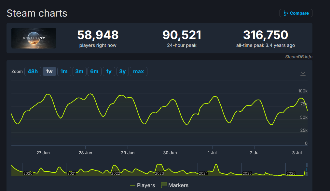Image resolution: width=330 pixels, height=191 pixels.
Task: Click the 3 Jul axis label
Action: tap(297, 153)
